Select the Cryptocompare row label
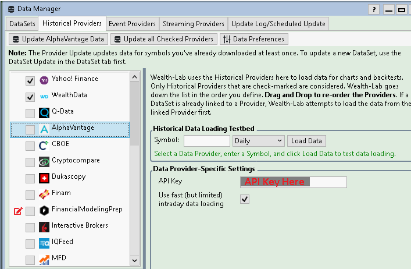 76,160
